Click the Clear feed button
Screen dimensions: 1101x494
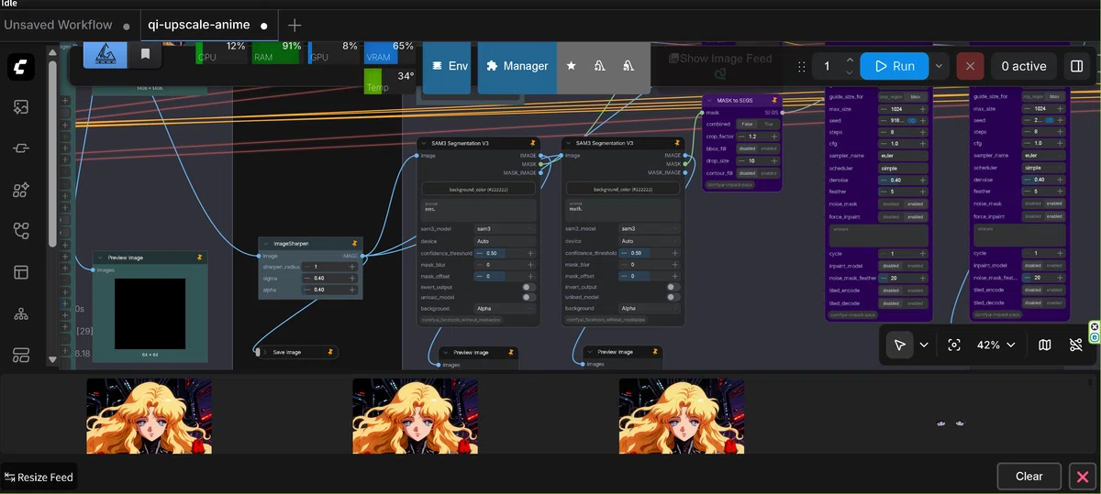tap(1029, 477)
